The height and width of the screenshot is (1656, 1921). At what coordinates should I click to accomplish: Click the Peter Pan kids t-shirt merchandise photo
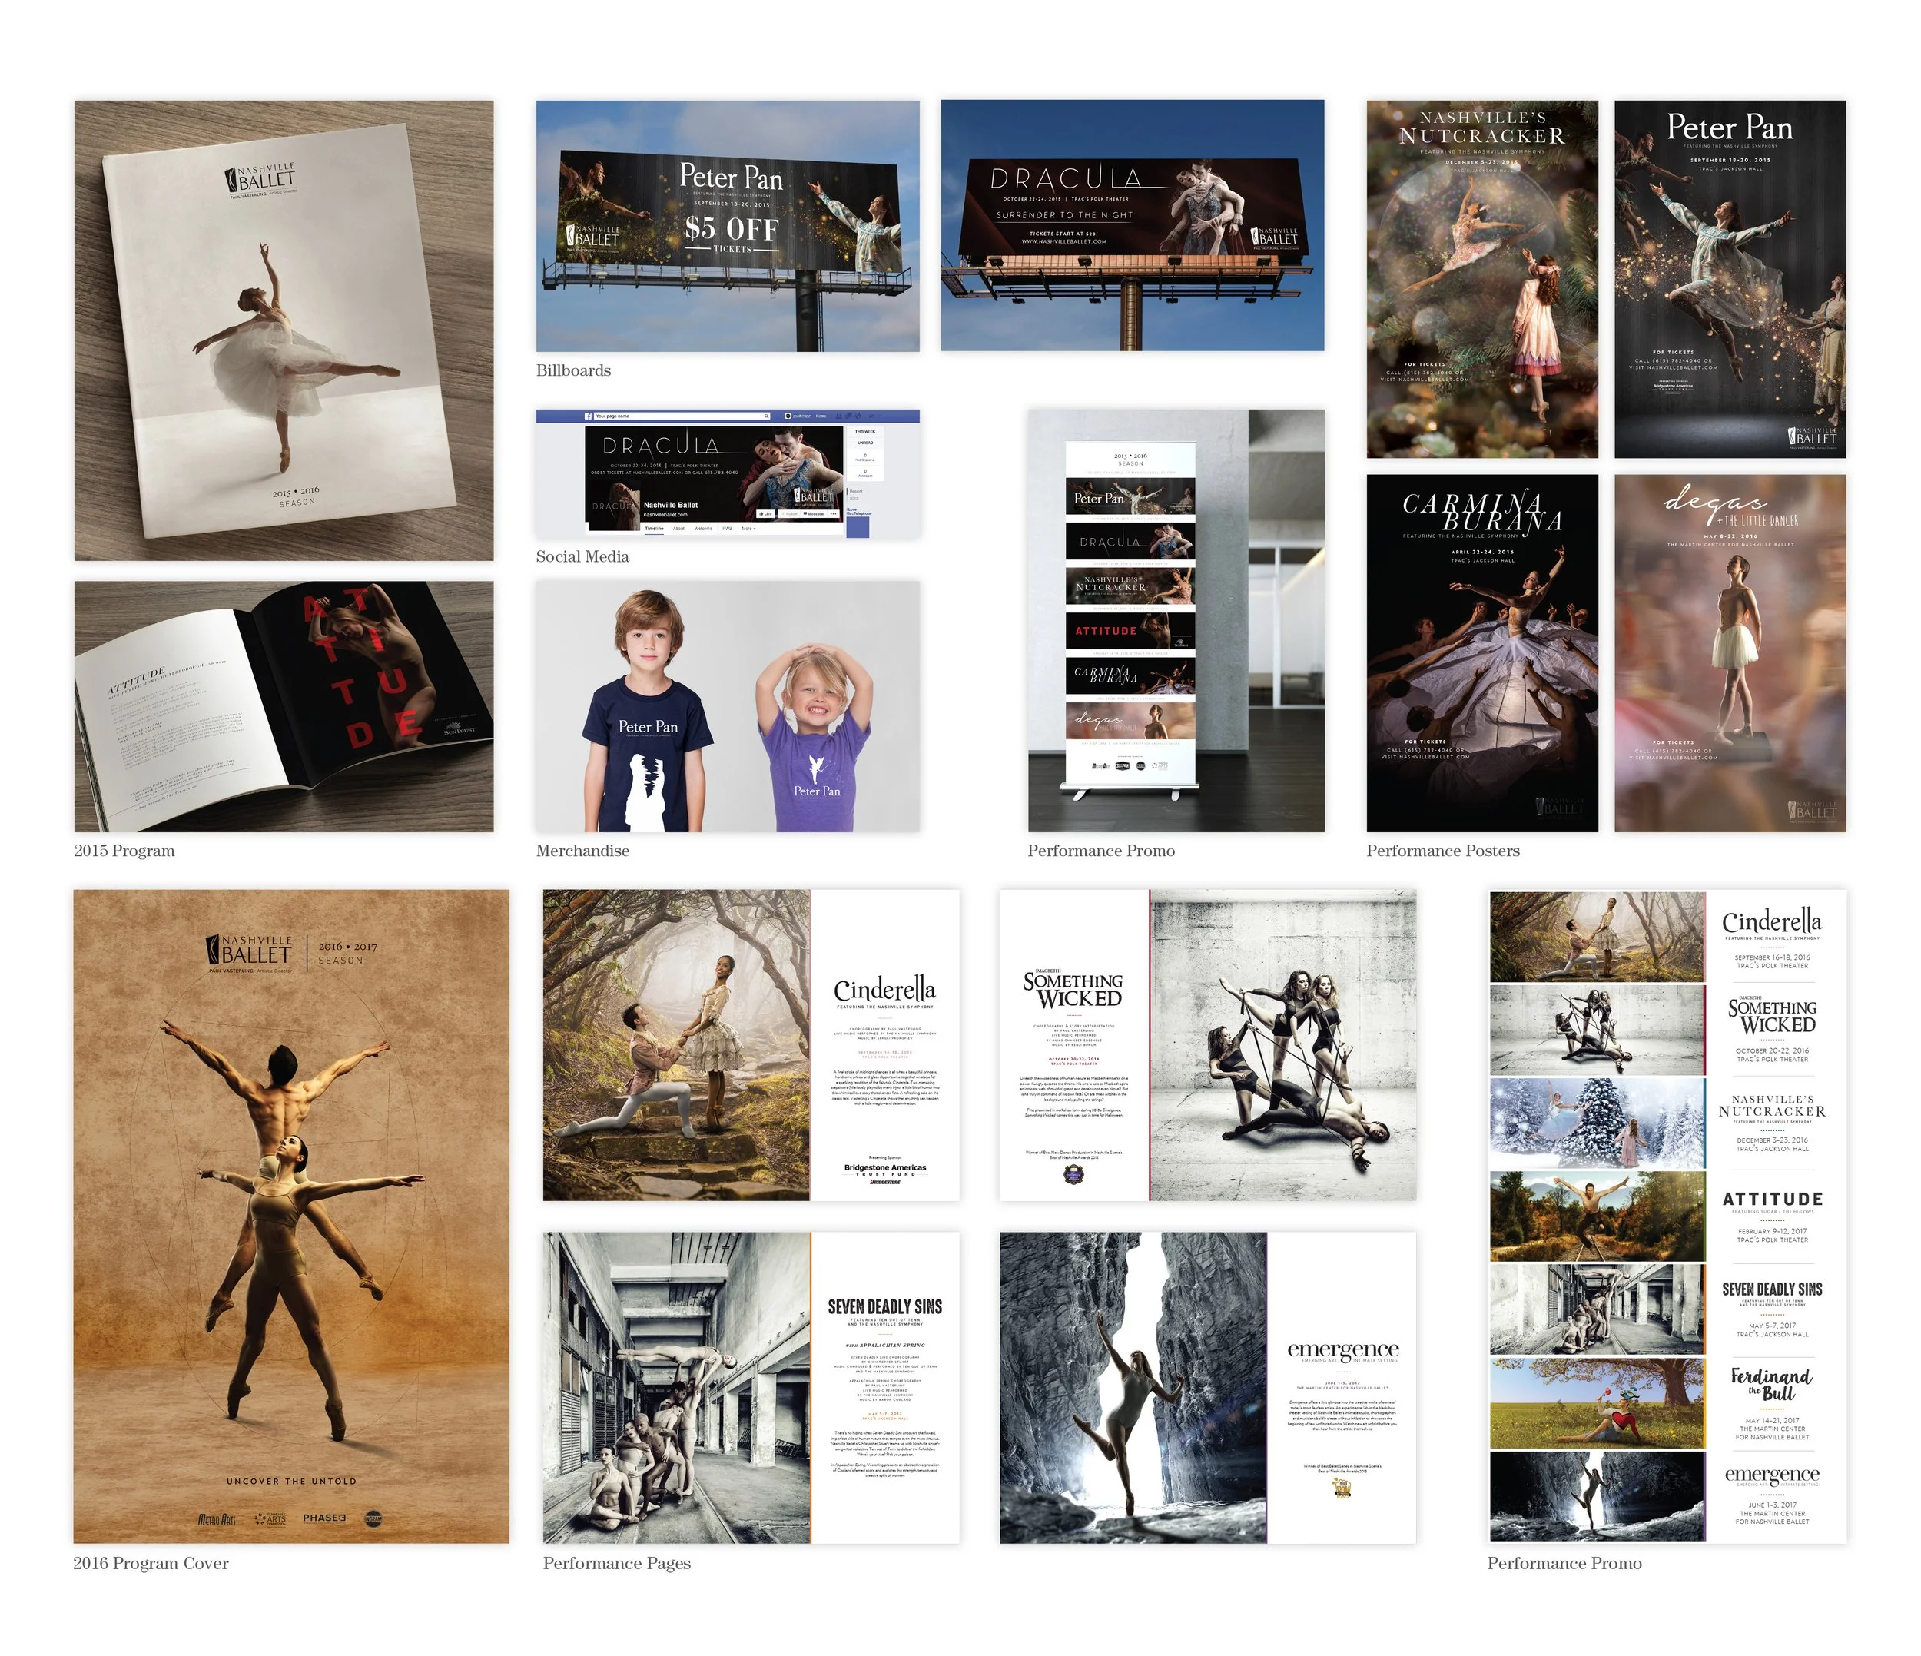(x=728, y=705)
